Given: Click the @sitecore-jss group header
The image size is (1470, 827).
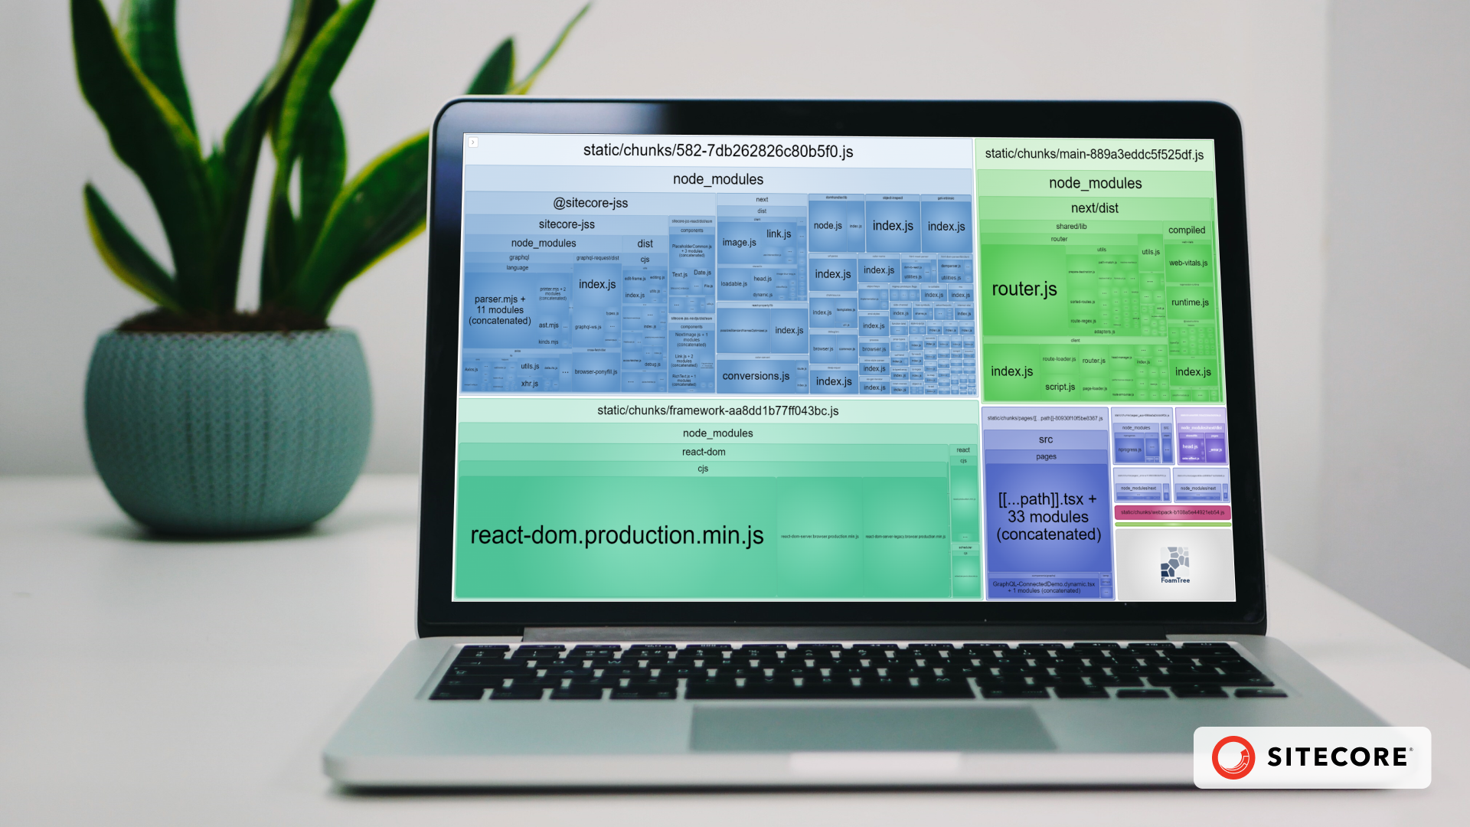Looking at the screenshot, I should point(590,203).
